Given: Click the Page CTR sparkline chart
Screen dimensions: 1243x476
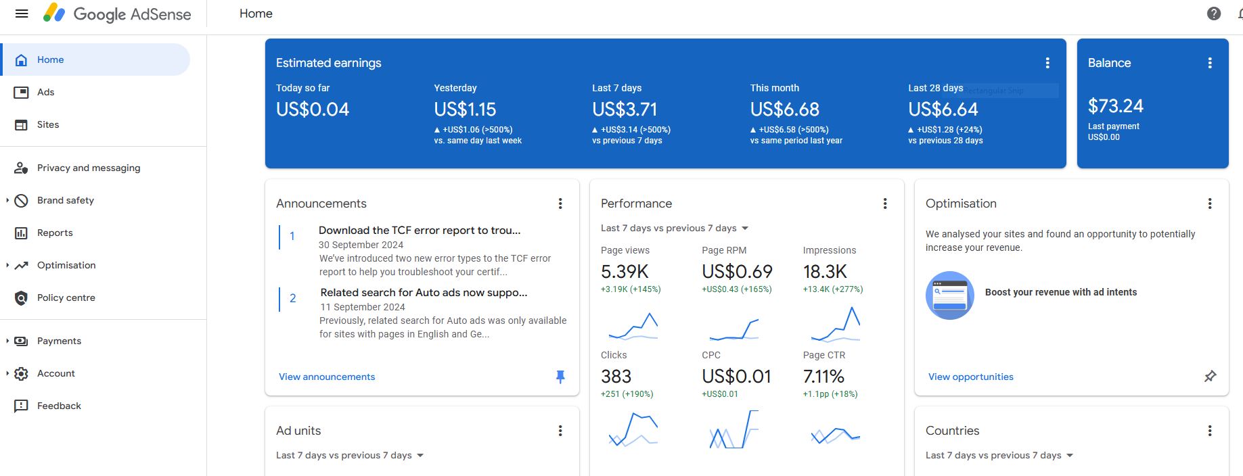Looking at the screenshot, I should 835,435.
